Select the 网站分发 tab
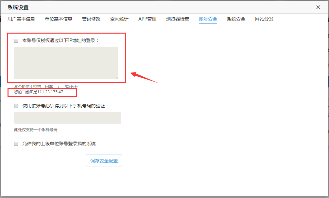 click(x=264, y=19)
